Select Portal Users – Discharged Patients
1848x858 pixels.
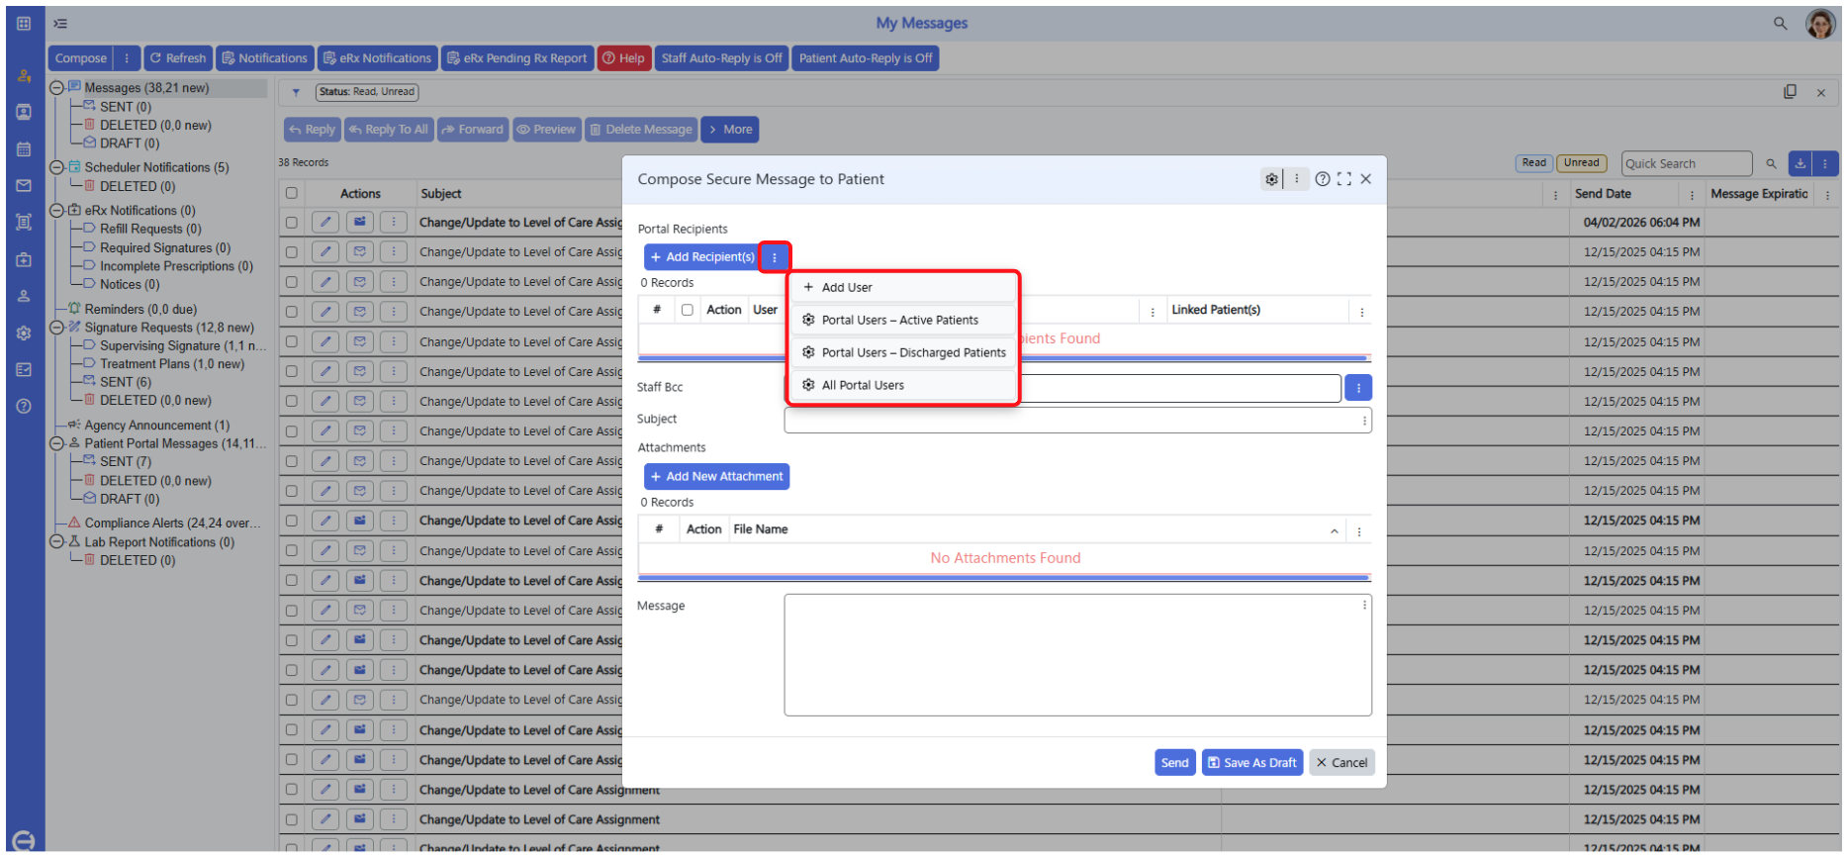point(903,353)
